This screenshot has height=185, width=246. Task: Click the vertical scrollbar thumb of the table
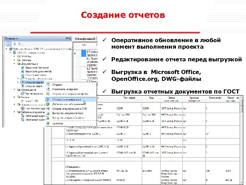click(242, 106)
